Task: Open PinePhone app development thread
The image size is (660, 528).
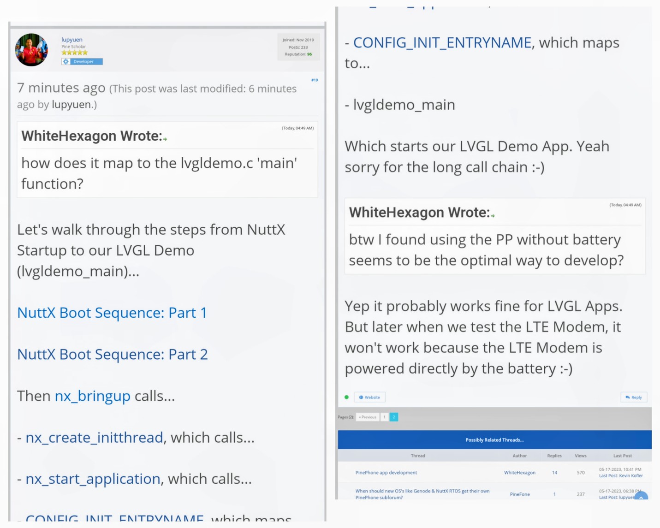Action: click(386, 472)
